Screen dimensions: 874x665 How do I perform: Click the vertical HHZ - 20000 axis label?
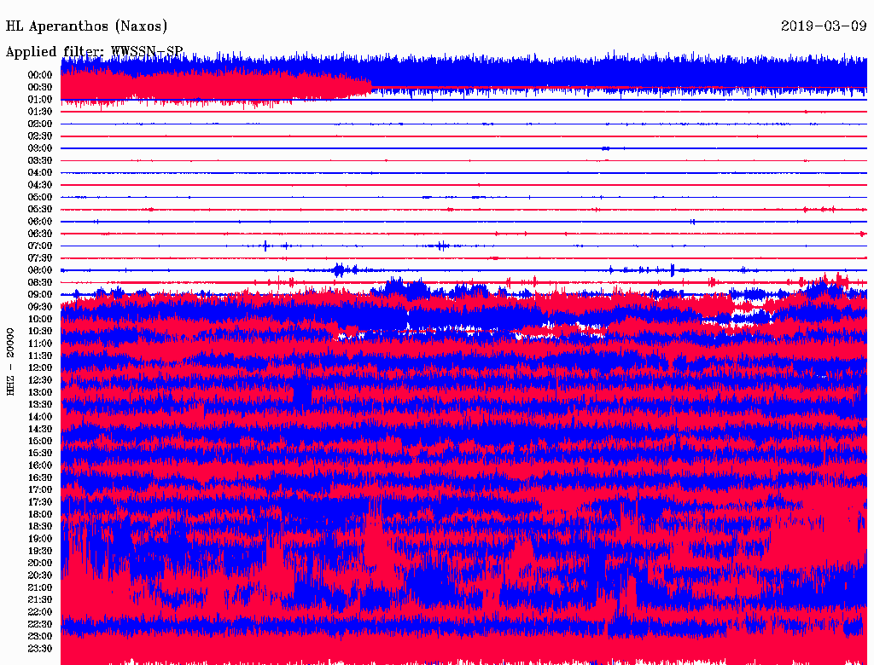point(11,361)
